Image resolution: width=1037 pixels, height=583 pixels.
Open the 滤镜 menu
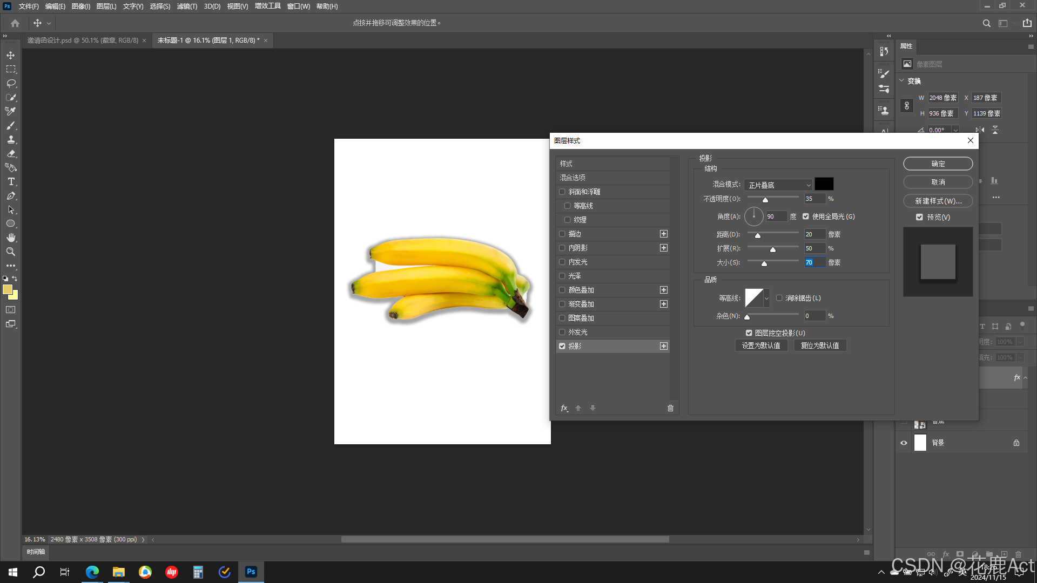187,6
